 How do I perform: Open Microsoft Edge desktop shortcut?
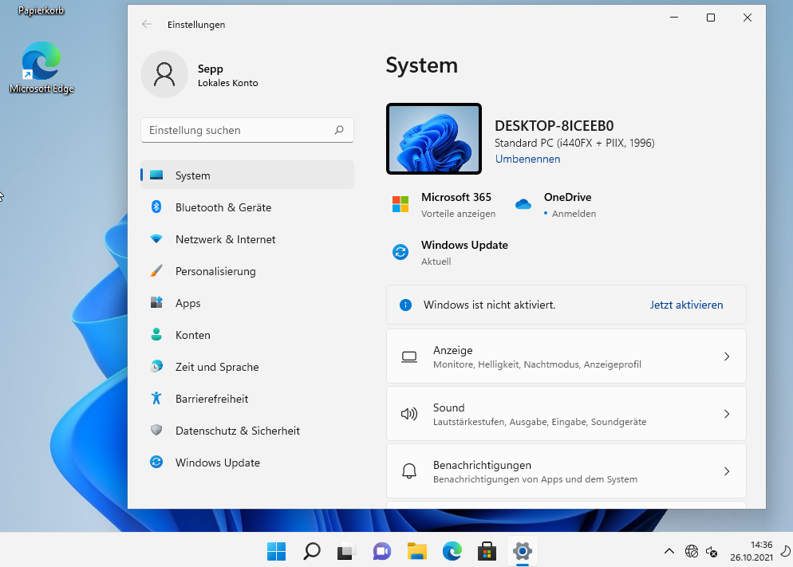click(41, 68)
